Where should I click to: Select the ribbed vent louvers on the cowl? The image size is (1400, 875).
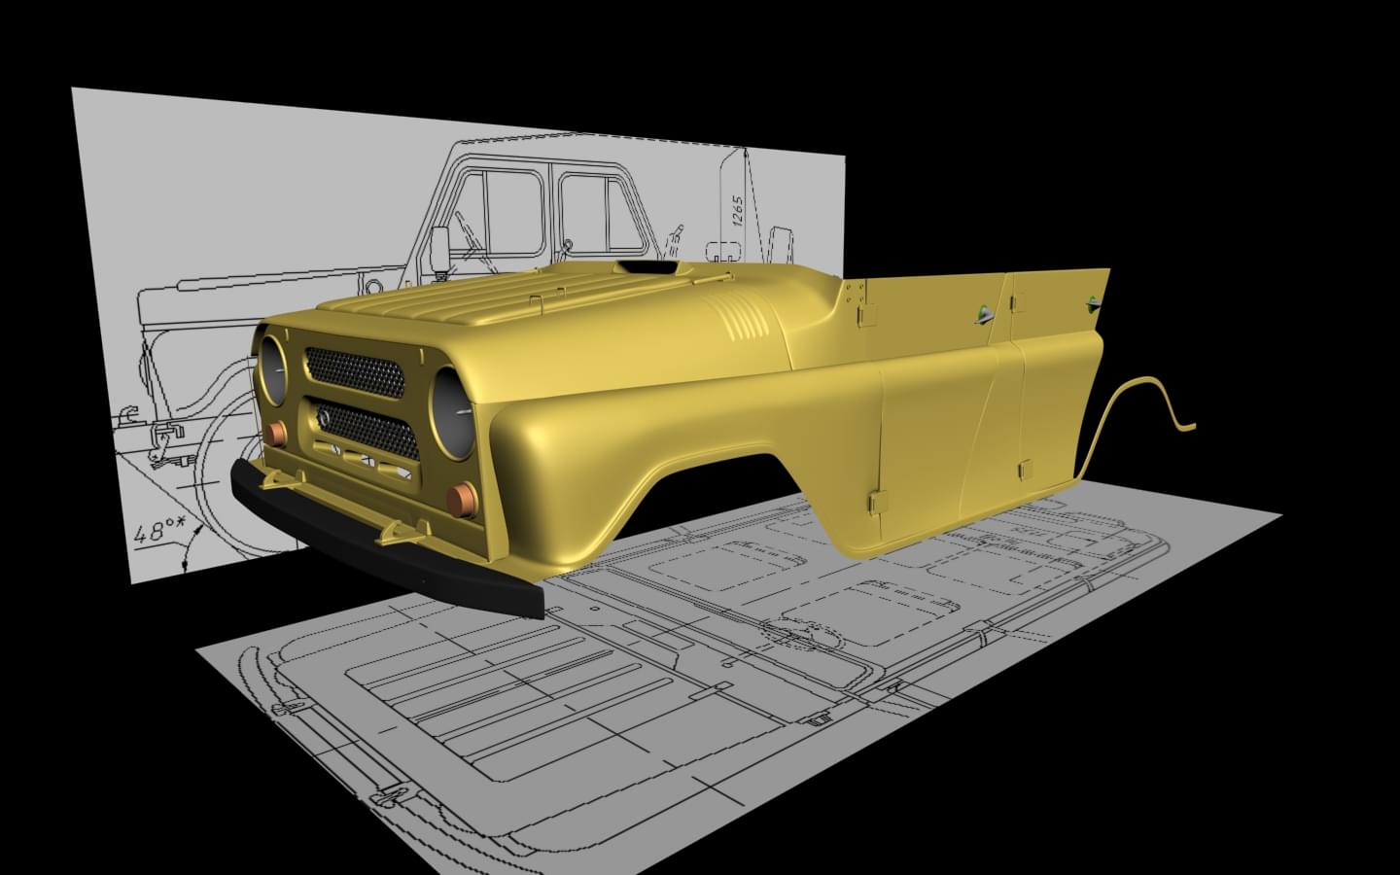742,317
